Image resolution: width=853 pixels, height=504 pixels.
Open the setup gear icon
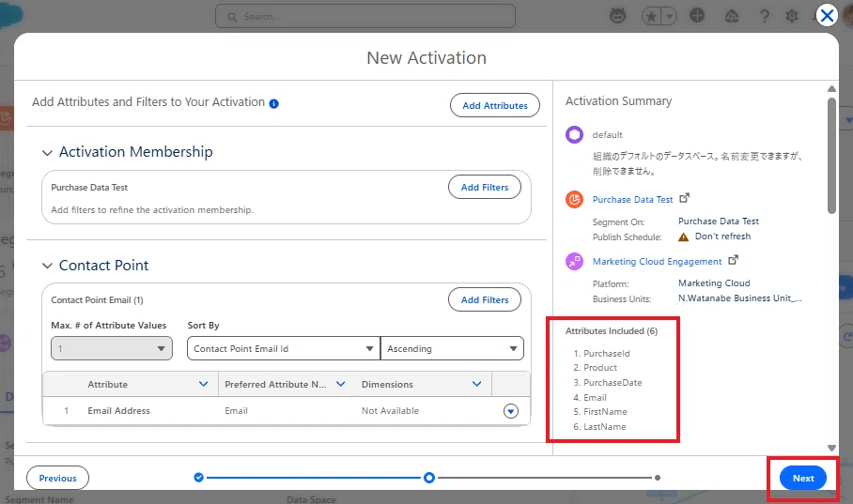click(x=792, y=16)
